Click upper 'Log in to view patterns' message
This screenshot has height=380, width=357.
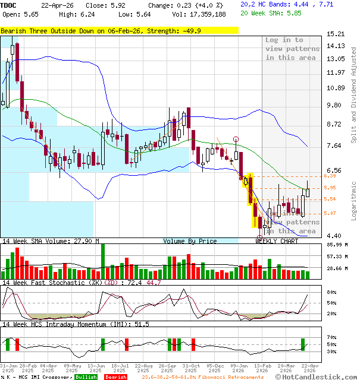coord(291,49)
